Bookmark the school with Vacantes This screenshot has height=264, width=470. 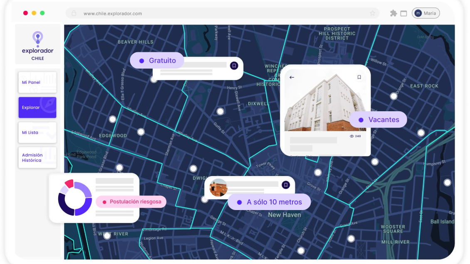point(359,77)
